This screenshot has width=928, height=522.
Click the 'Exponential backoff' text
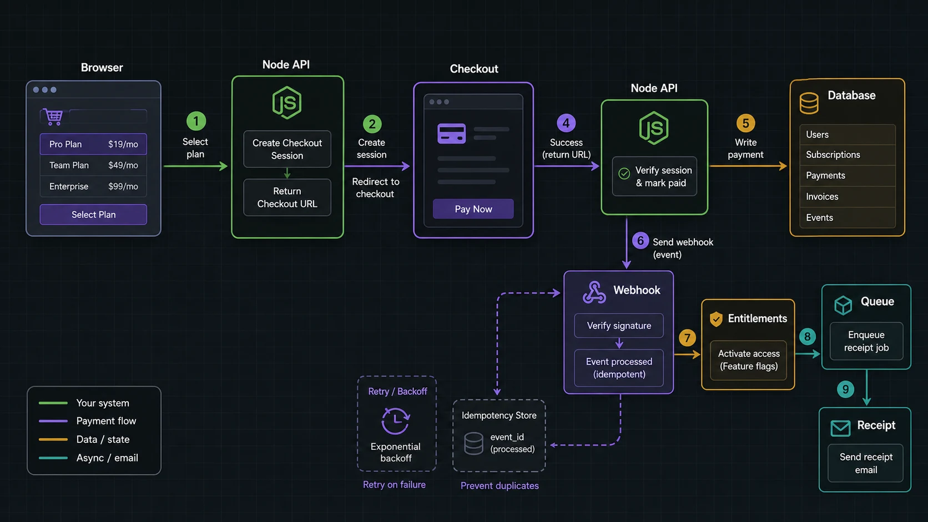[x=395, y=452]
